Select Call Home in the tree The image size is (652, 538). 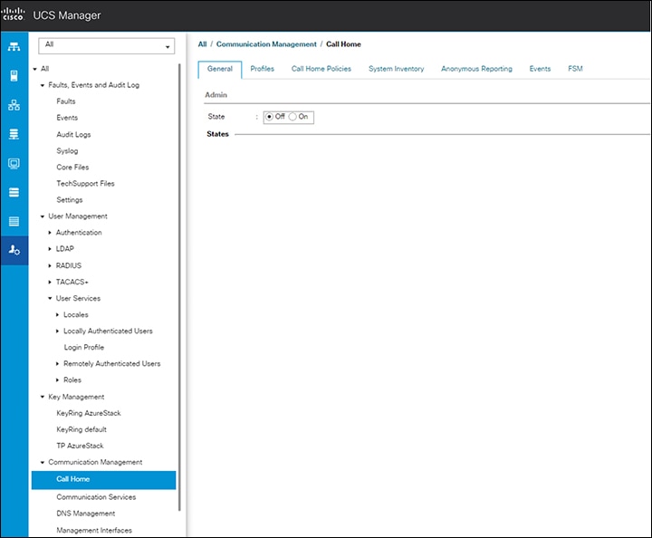[x=103, y=480]
